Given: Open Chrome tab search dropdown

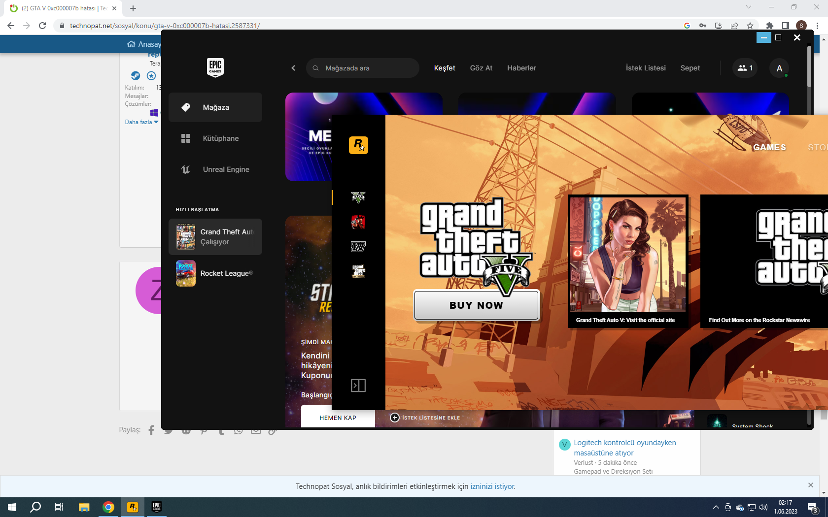Looking at the screenshot, I should click(749, 7).
